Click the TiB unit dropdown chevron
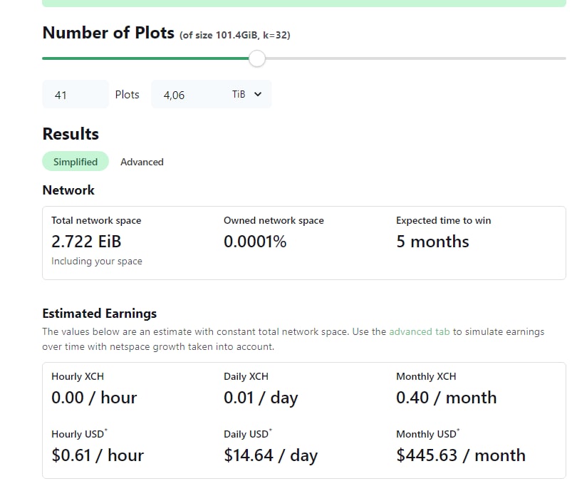This screenshot has width=572, height=496. [258, 94]
